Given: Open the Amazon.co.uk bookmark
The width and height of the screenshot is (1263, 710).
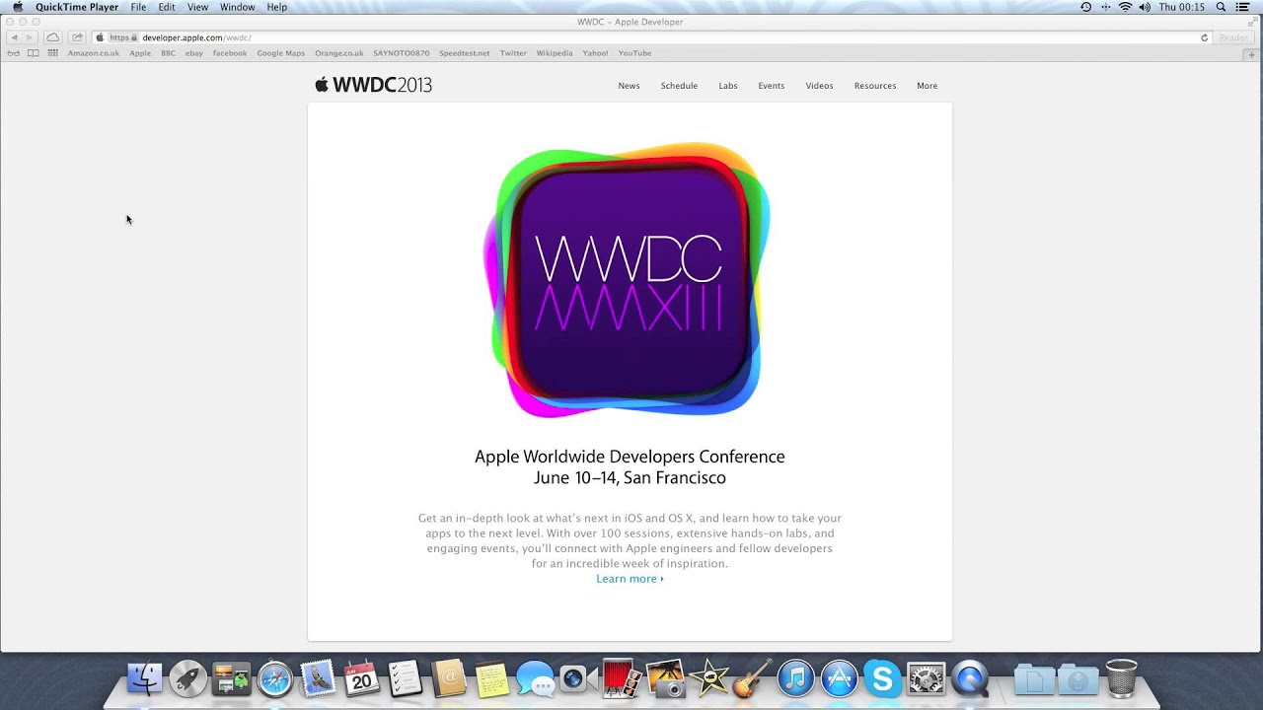Looking at the screenshot, I should coord(94,53).
